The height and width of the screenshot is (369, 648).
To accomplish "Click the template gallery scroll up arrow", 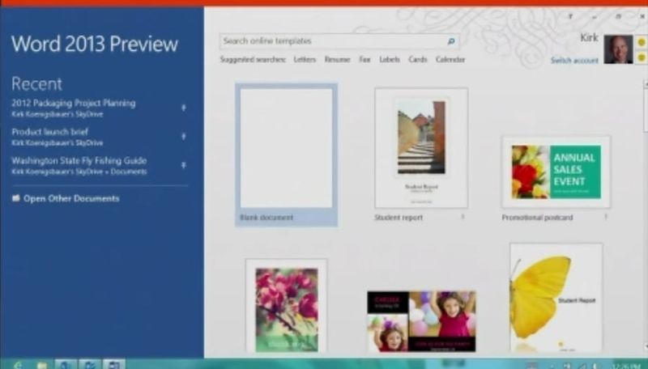I will [645, 84].
